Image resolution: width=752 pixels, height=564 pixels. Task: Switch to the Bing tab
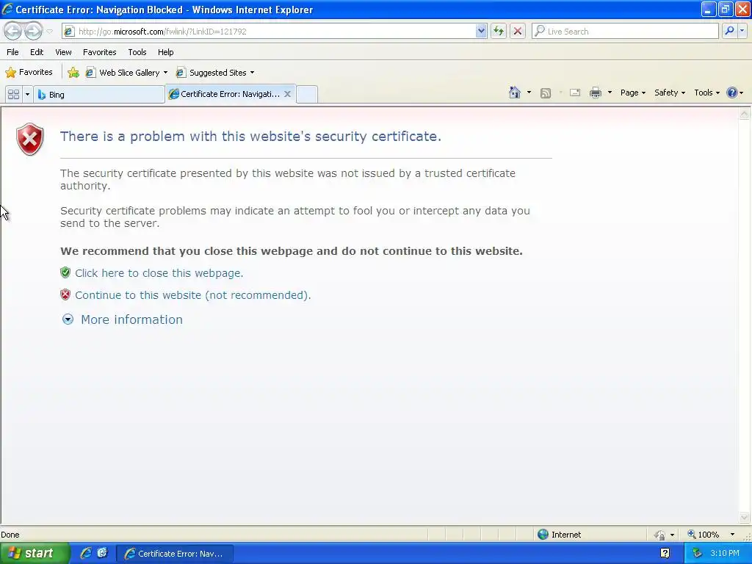[x=99, y=95]
